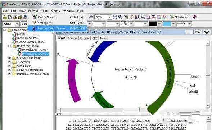Click AccI enzyme label on map
Image resolution: width=212 pixels, height=130 pixels.
coord(193,85)
